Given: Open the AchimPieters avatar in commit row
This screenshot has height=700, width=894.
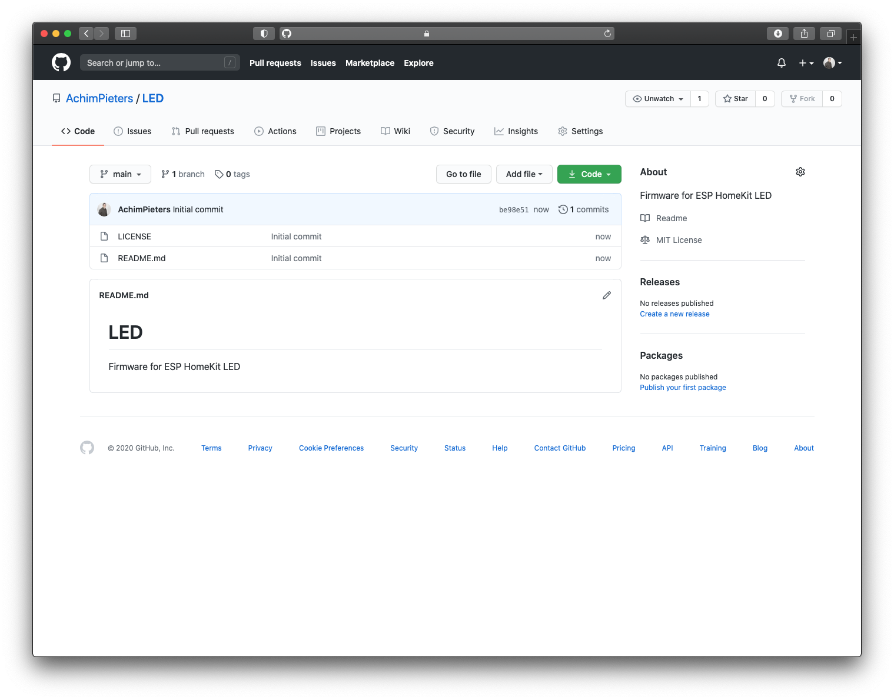Looking at the screenshot, I should 104,209.
